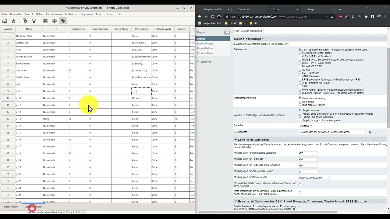Collapse Erweiterte Optionen für CSV section

coord(236,201)
